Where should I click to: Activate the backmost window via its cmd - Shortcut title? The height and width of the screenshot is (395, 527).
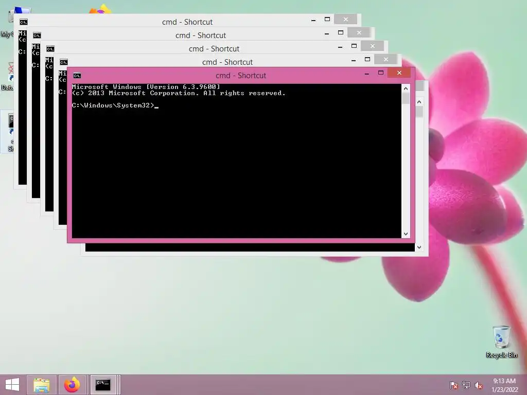187,22
